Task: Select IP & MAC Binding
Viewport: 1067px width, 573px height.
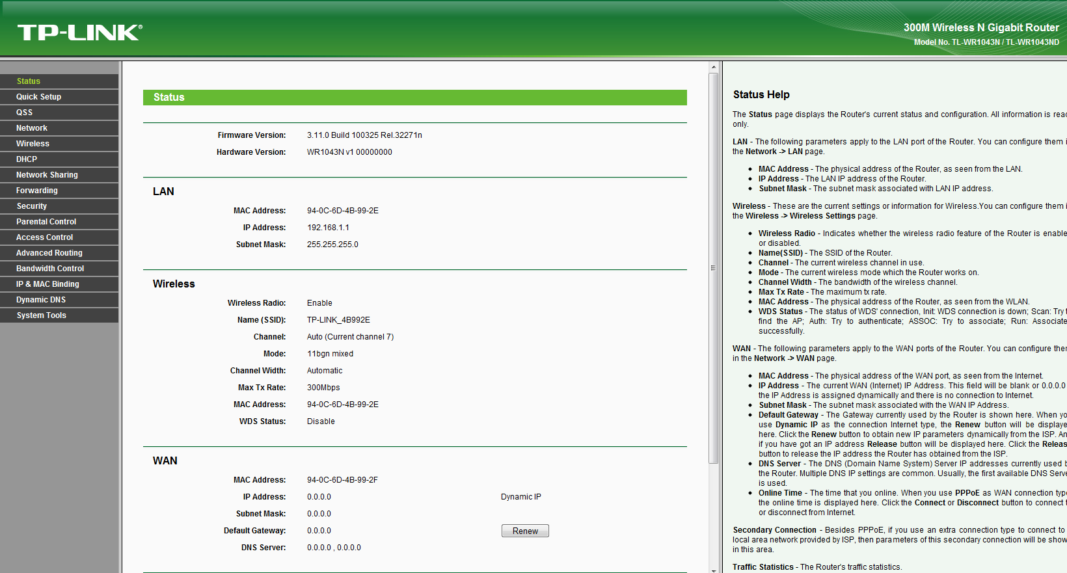Action: [x=59, y=284]
